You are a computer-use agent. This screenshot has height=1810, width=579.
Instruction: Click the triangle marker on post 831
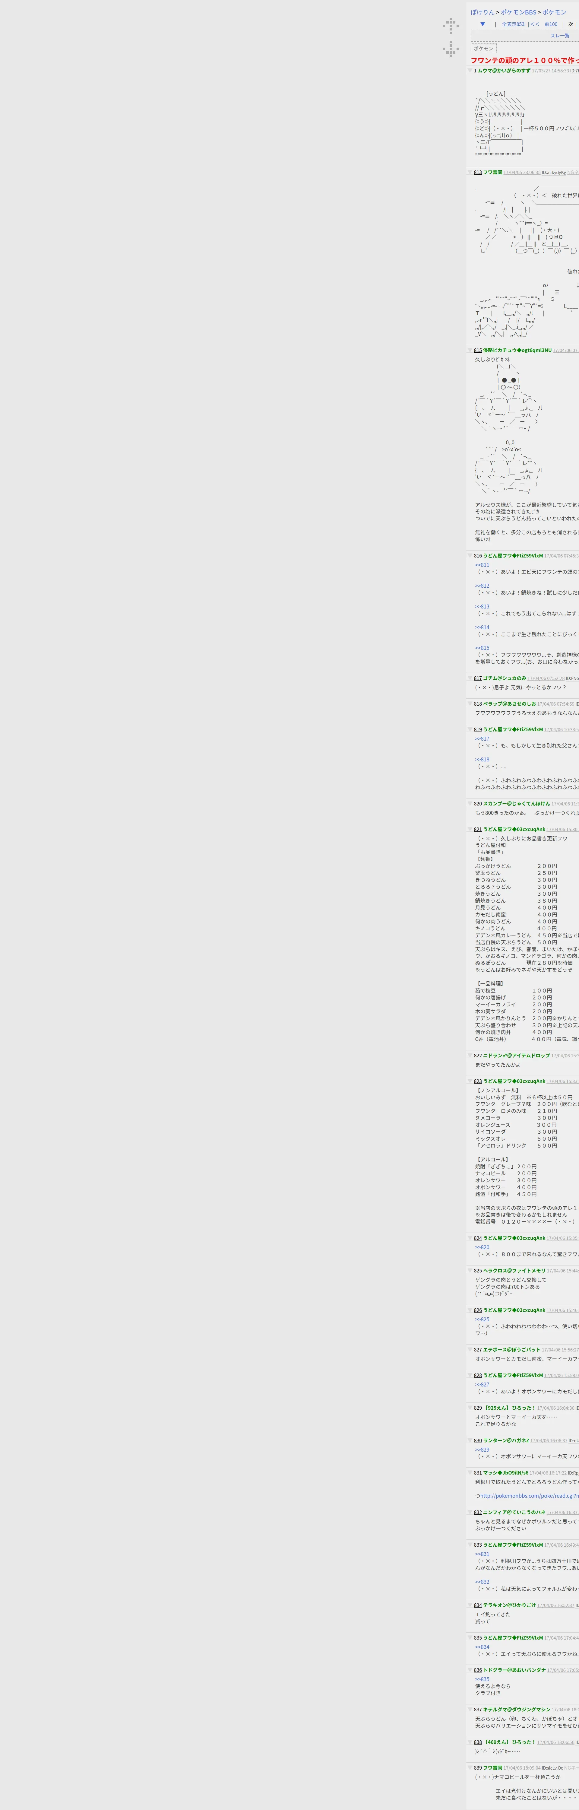point(470,1473)
